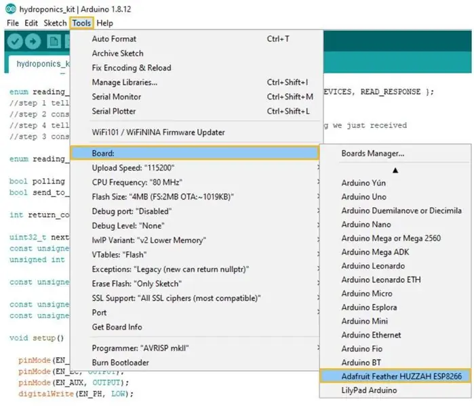Click the void setup() line in editor

(x=37, y=338)
